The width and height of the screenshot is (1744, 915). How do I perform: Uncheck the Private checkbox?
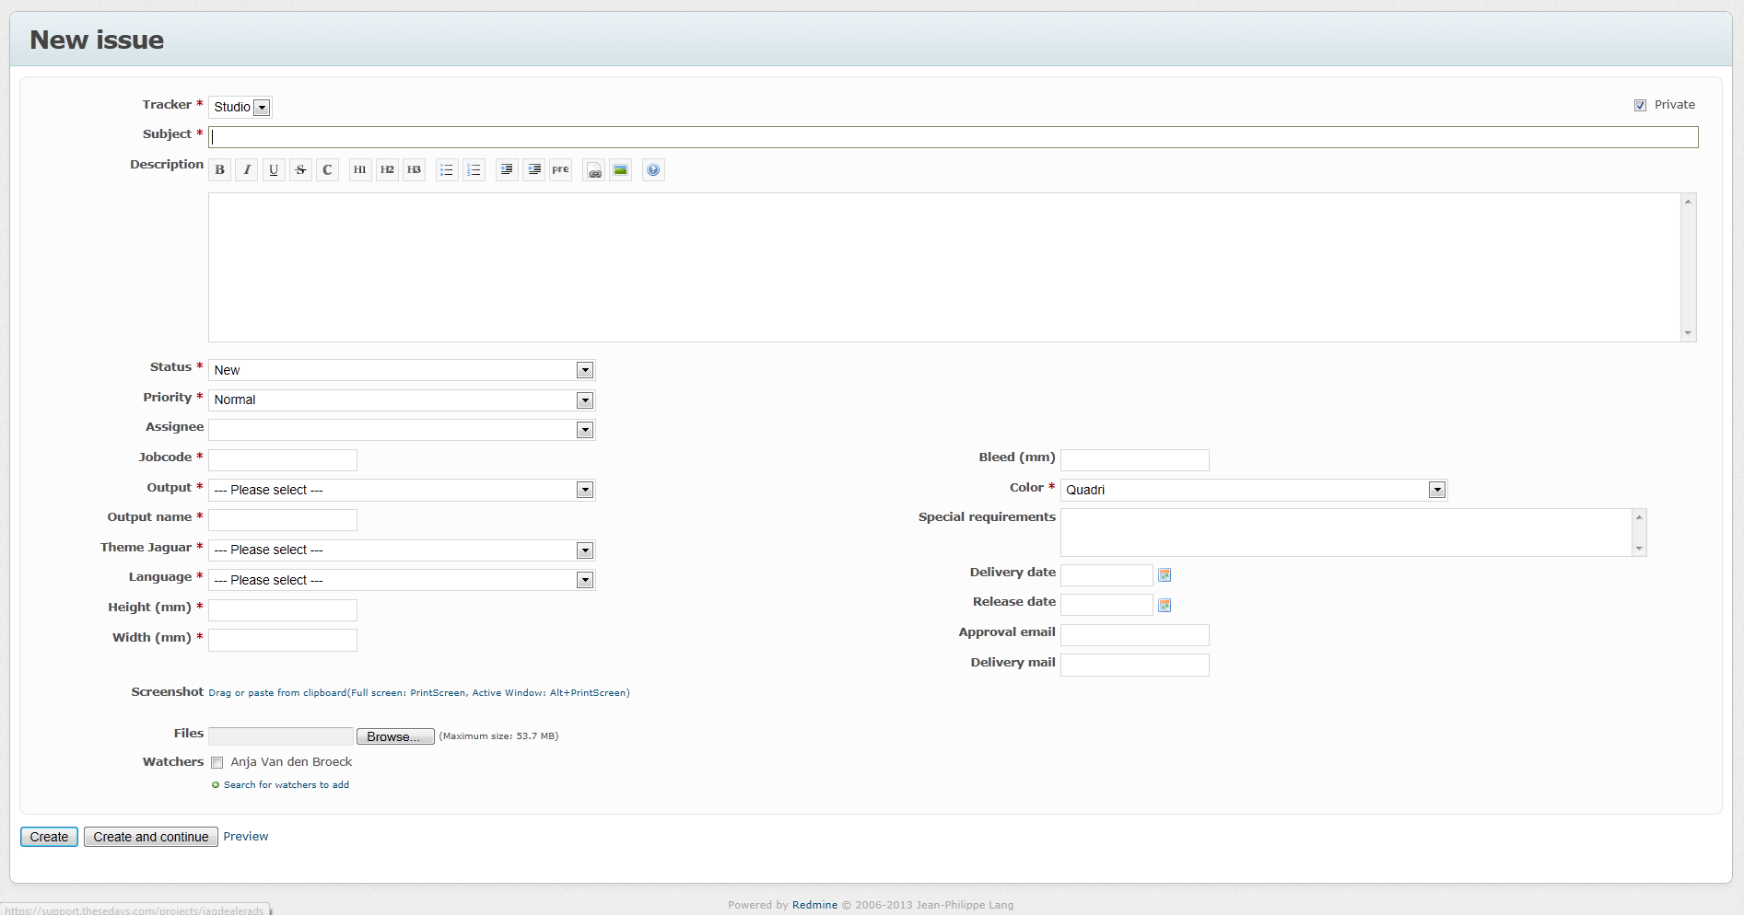[1640, 105]
